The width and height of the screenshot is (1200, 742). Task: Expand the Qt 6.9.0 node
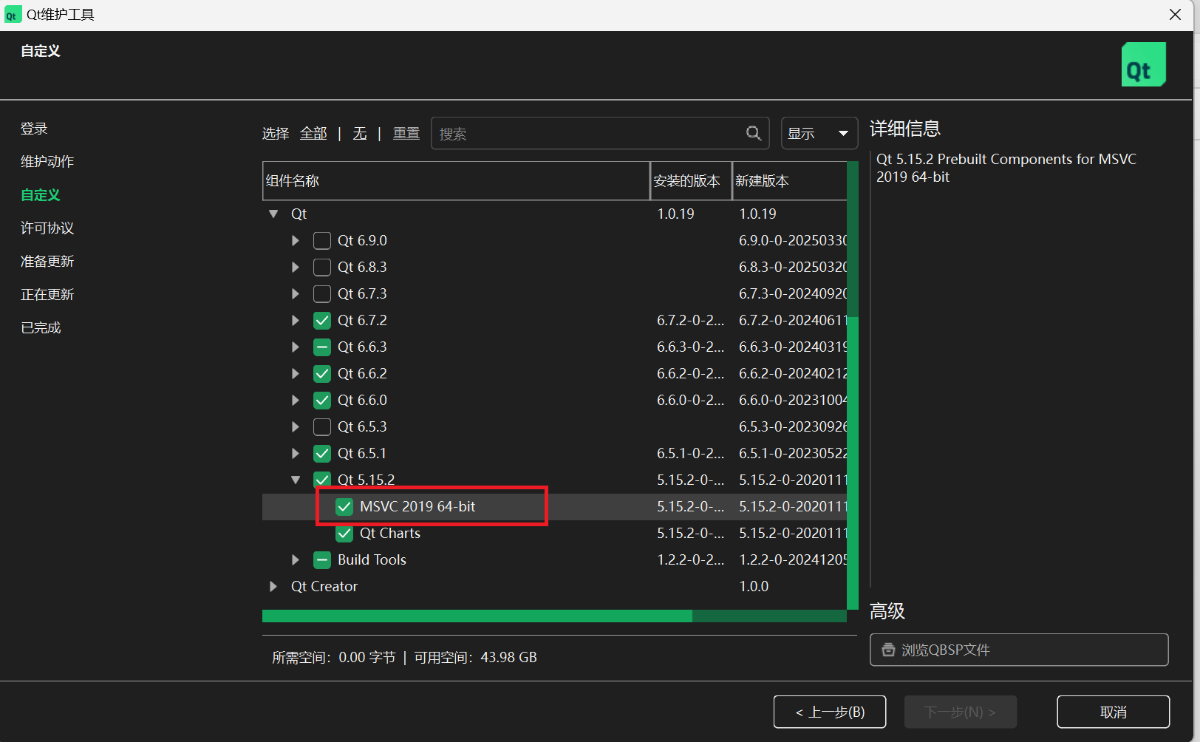pyautogui.click(x=296, y=240)
